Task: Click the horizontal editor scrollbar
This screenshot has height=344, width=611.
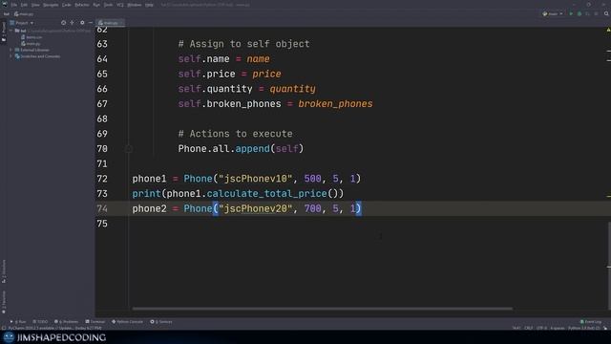Action: 323,309
